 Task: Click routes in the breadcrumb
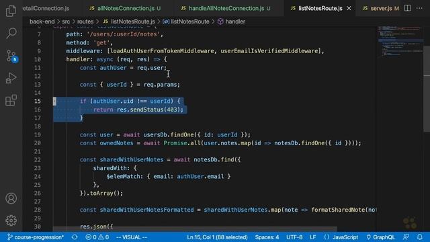pyautogui.click(x=85, y=22)
